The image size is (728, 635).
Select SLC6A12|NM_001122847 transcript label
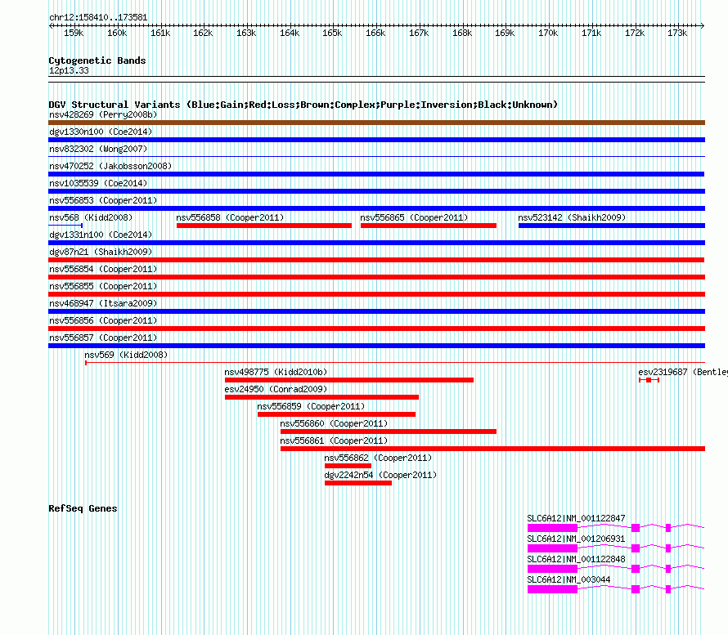click(x=576, y=518)
